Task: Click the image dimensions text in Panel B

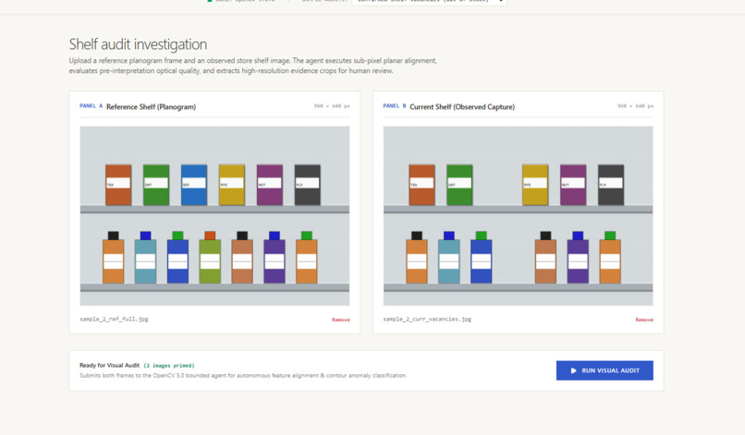Action: click(x=635, y=106)
